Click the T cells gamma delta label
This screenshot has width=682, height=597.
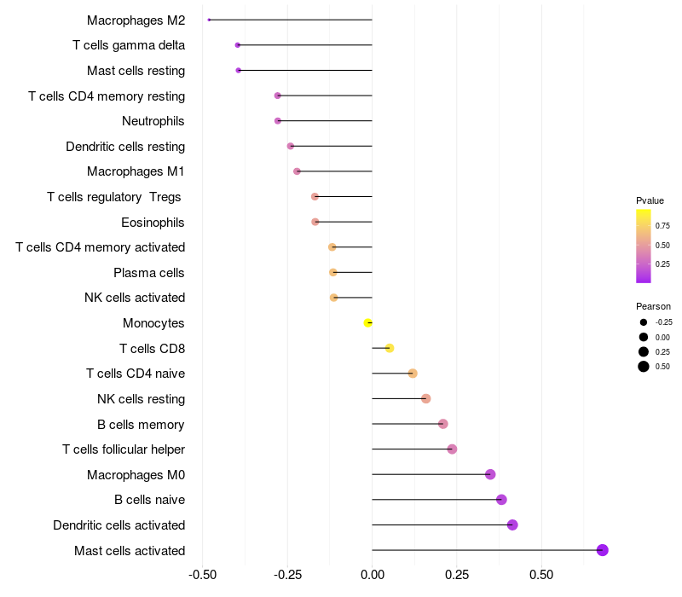coord(129,45)
